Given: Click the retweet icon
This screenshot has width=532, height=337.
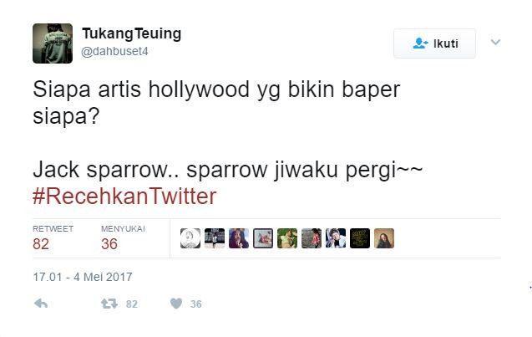Looking at the screenshot, I should (109, 304).
